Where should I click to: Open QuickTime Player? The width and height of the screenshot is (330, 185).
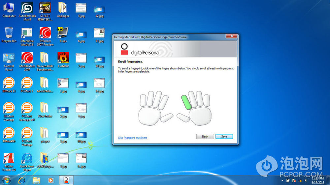coord(27,162)
